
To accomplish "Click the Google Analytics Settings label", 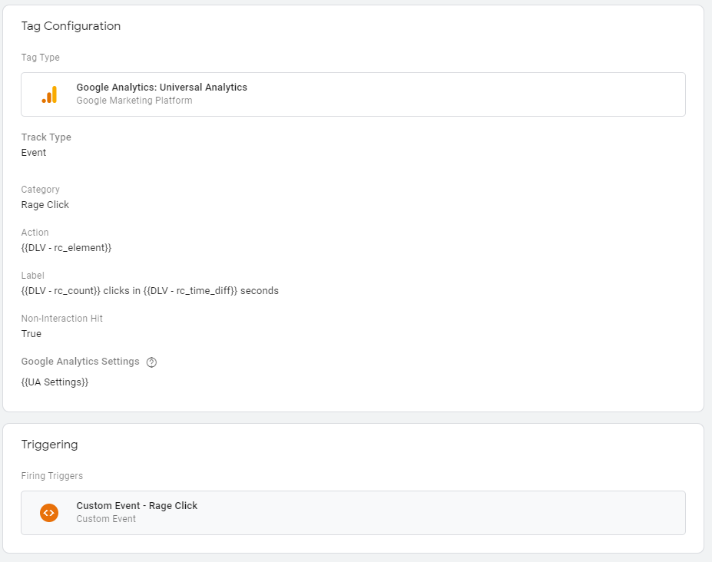I will point(81,362).
